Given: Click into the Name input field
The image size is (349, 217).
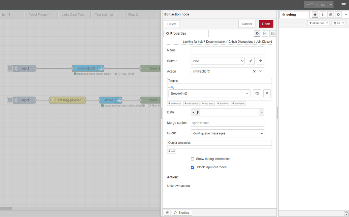Looking at the screenshot, I should [x=228, y=50].
